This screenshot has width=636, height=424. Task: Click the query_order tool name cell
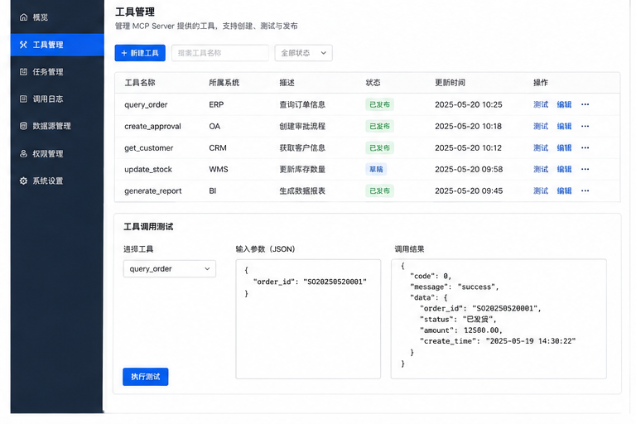pos(146,104)
